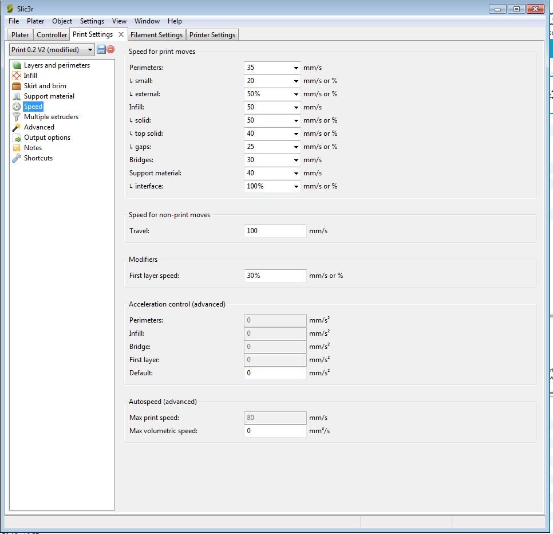
Task: Open the top solid speed dropdown
Action: [296, 133]
